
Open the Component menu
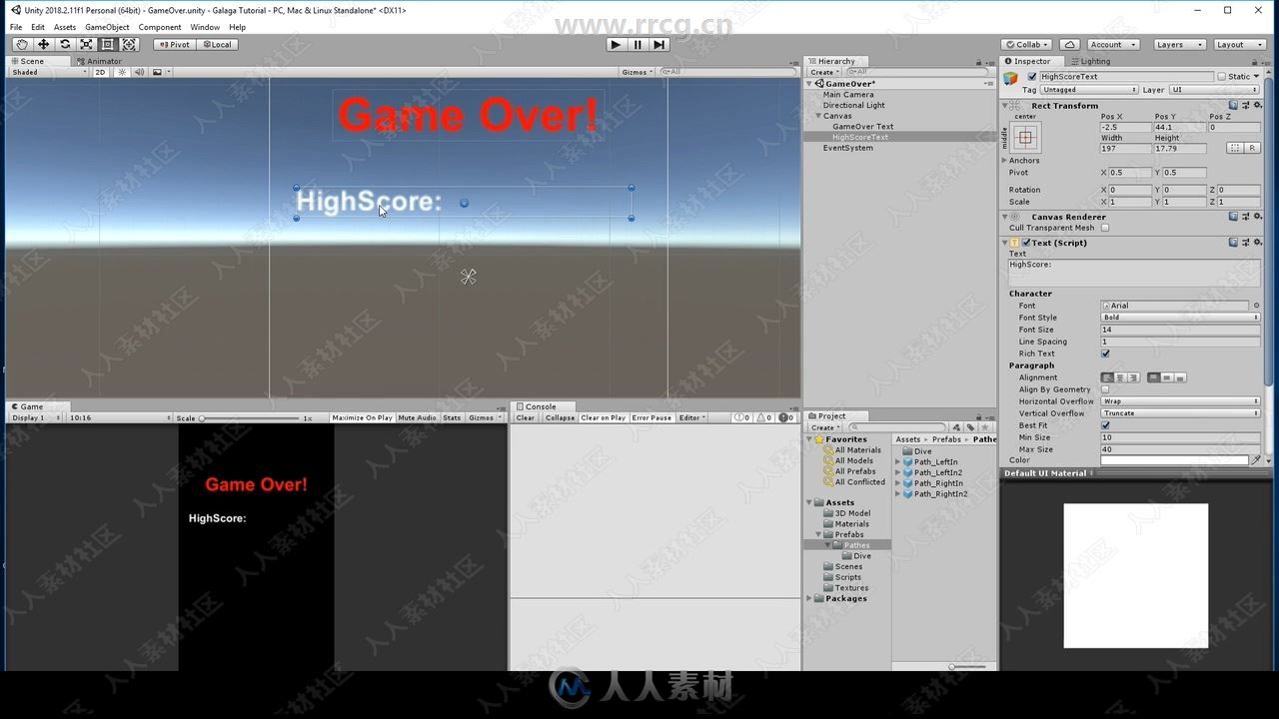tap(160, 27)
